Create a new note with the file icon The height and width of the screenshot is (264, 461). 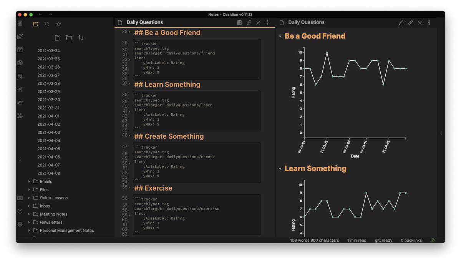pyautogui.click(x=57, y=38)
